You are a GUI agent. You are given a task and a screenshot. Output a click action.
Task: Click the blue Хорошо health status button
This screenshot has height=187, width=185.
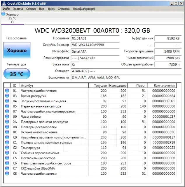tap(17, 50)
